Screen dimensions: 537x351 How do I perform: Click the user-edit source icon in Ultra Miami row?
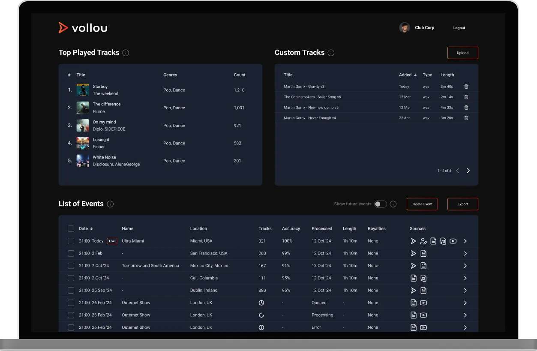(x=423, y=241)
